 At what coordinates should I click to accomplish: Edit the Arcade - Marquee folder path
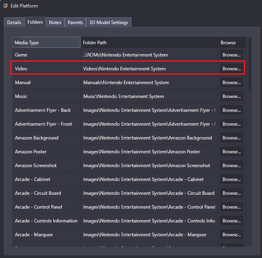[149, 235]
